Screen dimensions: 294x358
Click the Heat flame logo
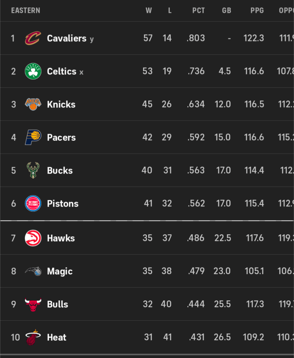coord(33,337)
